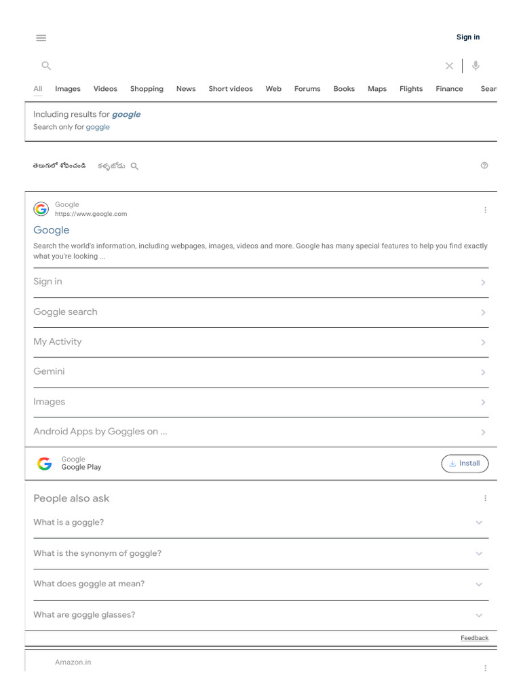Switch to the Images tab
Viewport: 521px width, 695px height.
tap(68, 89)
